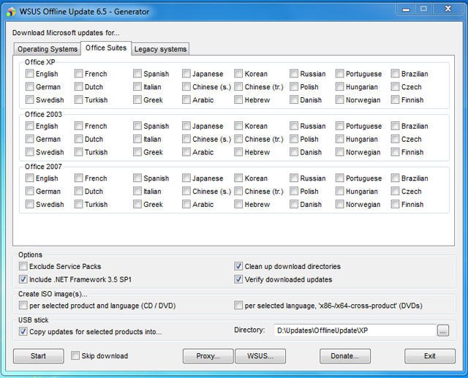Click the WSUS Offline Update app icon in title bar
This screenshot has height=378, width=468.
[x=11, y=12]
